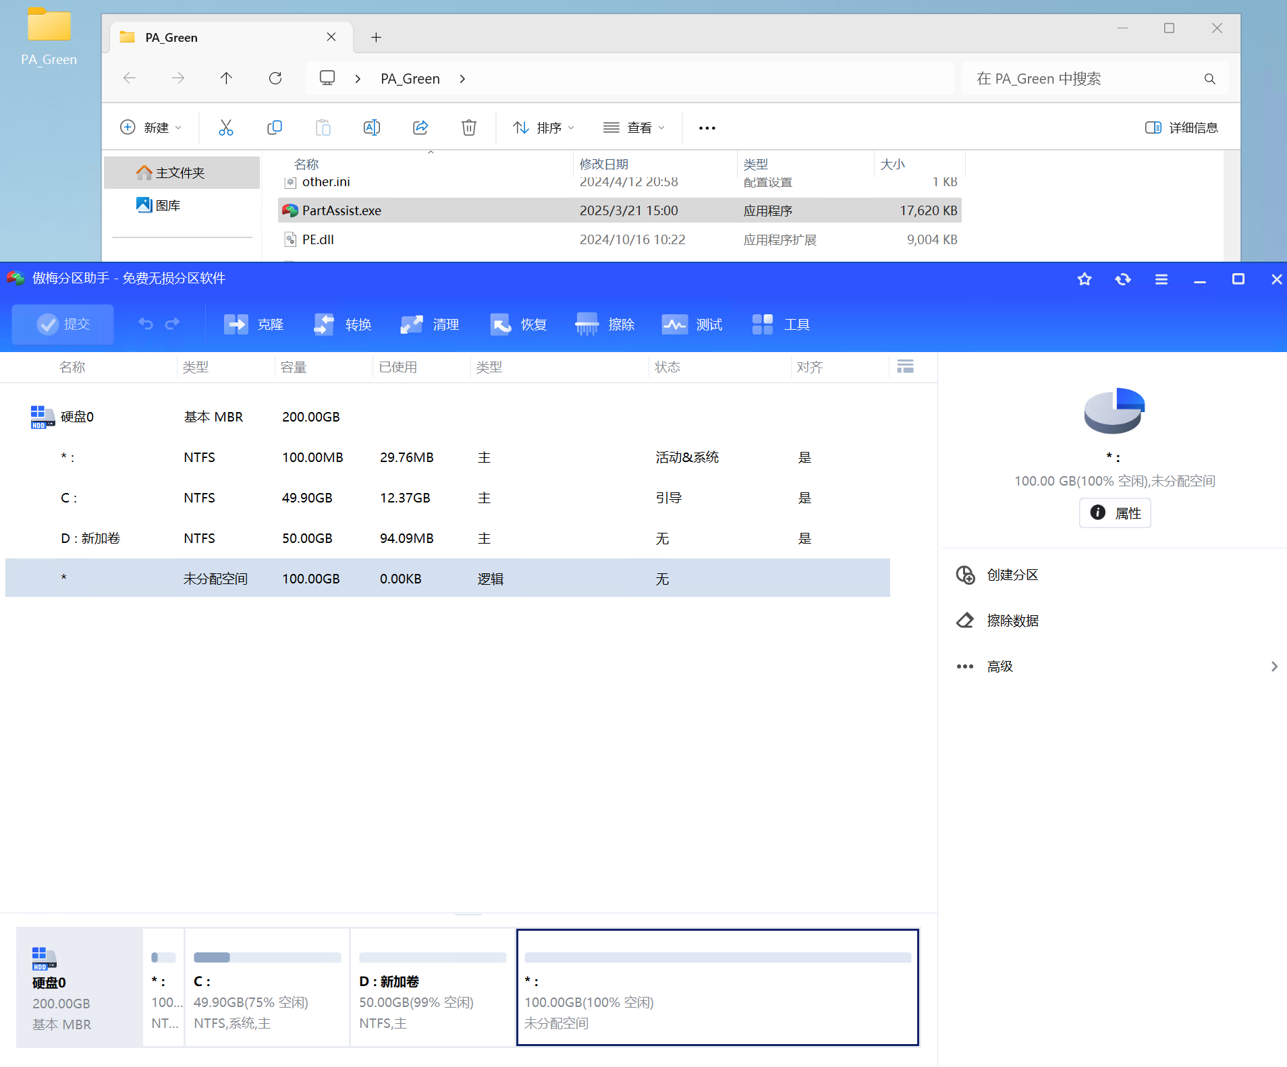Close the PA_Green tab
The height and width of the screenshot is (1067, 1287).
click(x=331, y=37)
